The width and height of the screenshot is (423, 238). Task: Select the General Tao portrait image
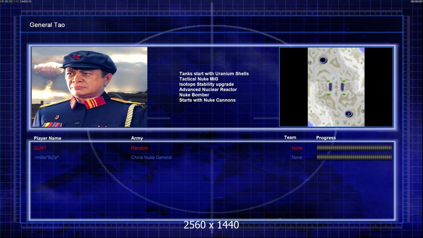(x=90, y=87)
